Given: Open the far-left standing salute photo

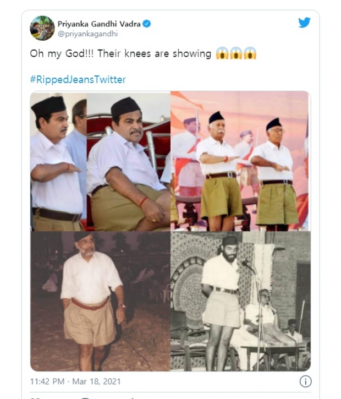Looking at the screenshot, I should (x=58, y=161).
